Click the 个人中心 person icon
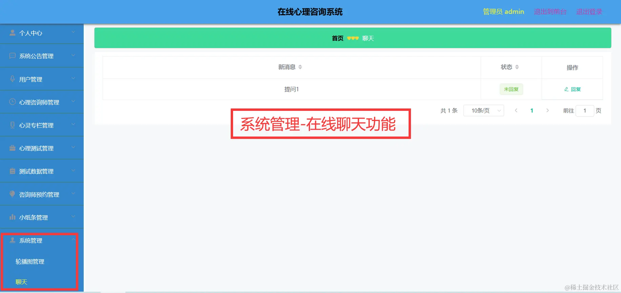This screenshot has width=621, height=293. (x=13, y=33)
